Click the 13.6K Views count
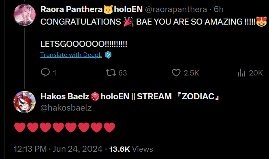 coord(131,149)
